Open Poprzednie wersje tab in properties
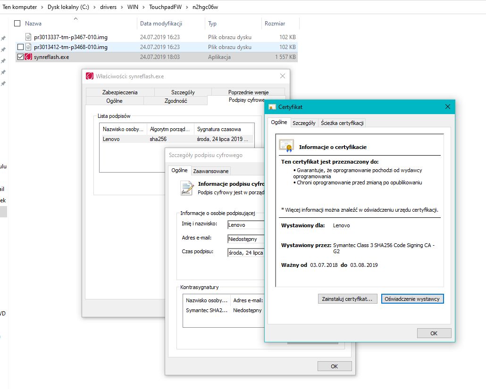 (248, 92)
